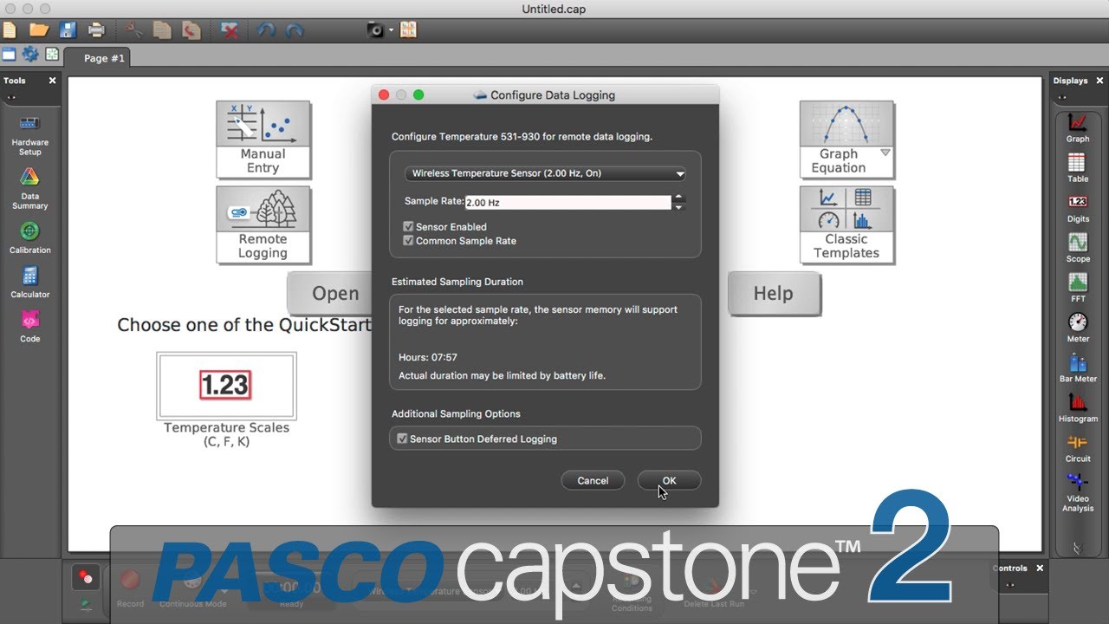Click the Manual Entry QuickStart tile
The height and width of the screenshot is (624, 1109).
(263, 140)
